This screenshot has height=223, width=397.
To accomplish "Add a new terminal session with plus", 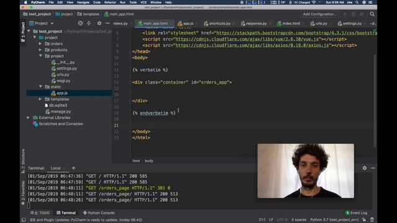I will (73, 168).
